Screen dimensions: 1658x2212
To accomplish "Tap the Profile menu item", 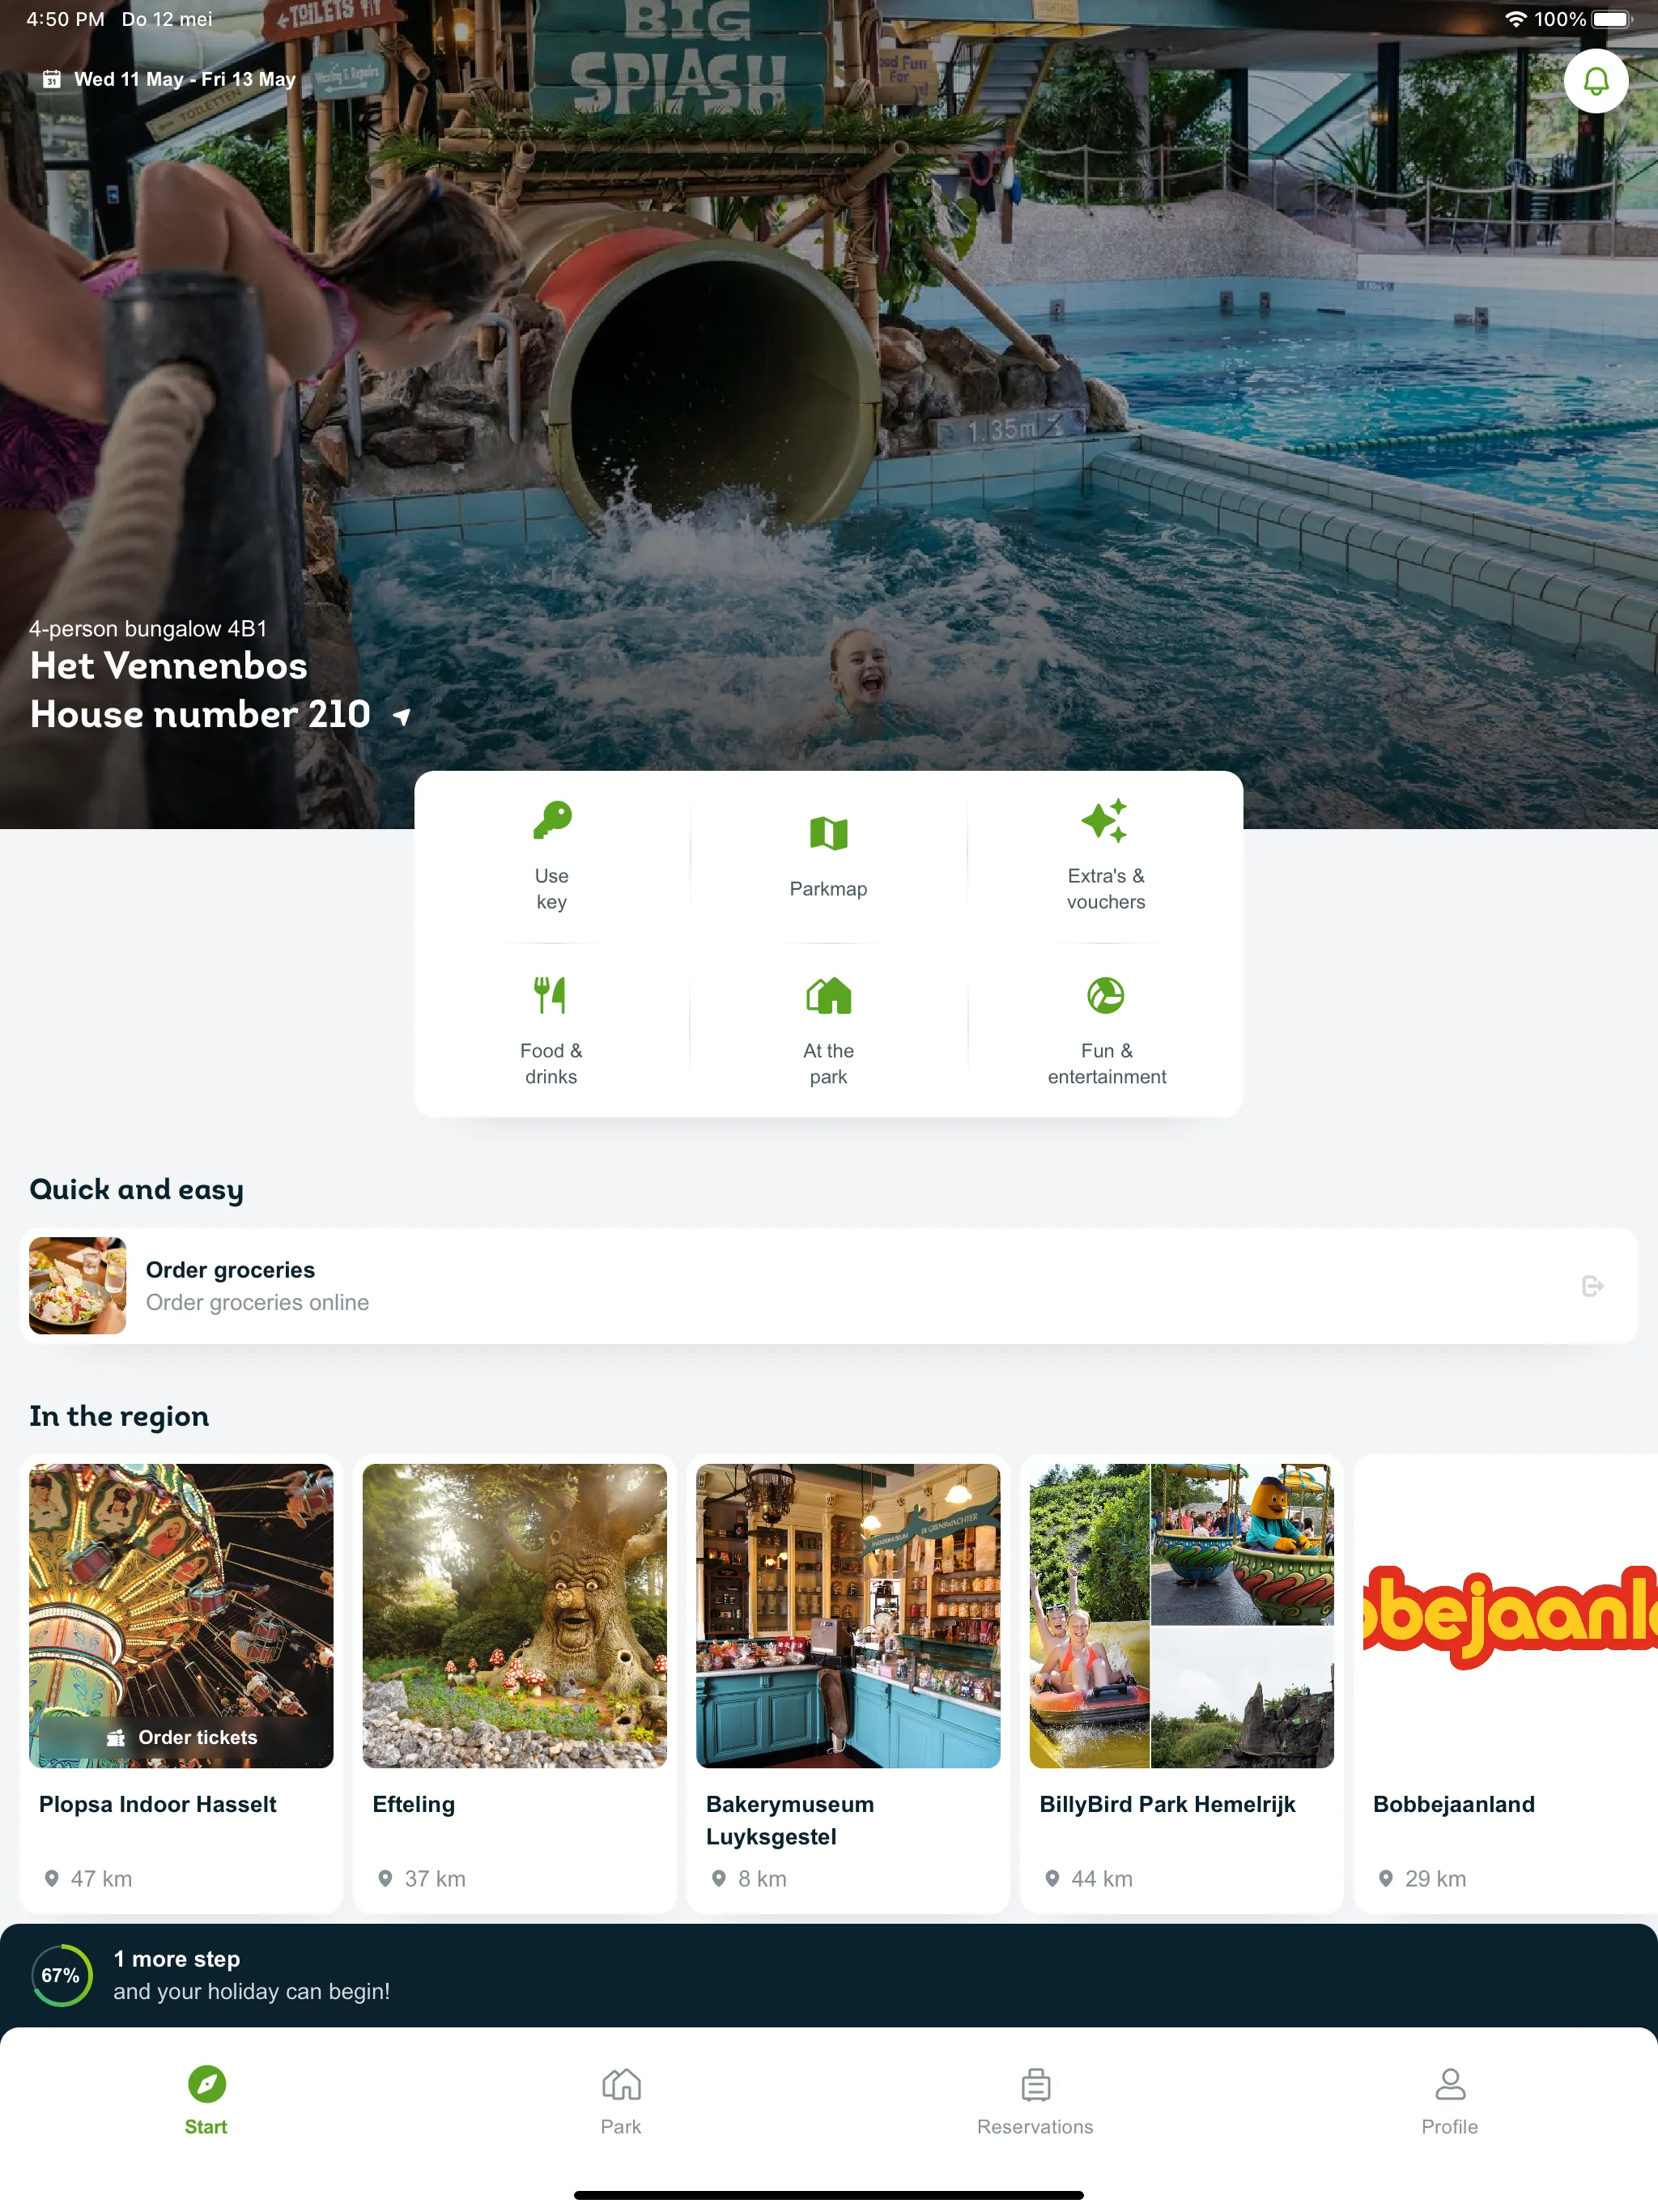I will pos(1449,2102).
